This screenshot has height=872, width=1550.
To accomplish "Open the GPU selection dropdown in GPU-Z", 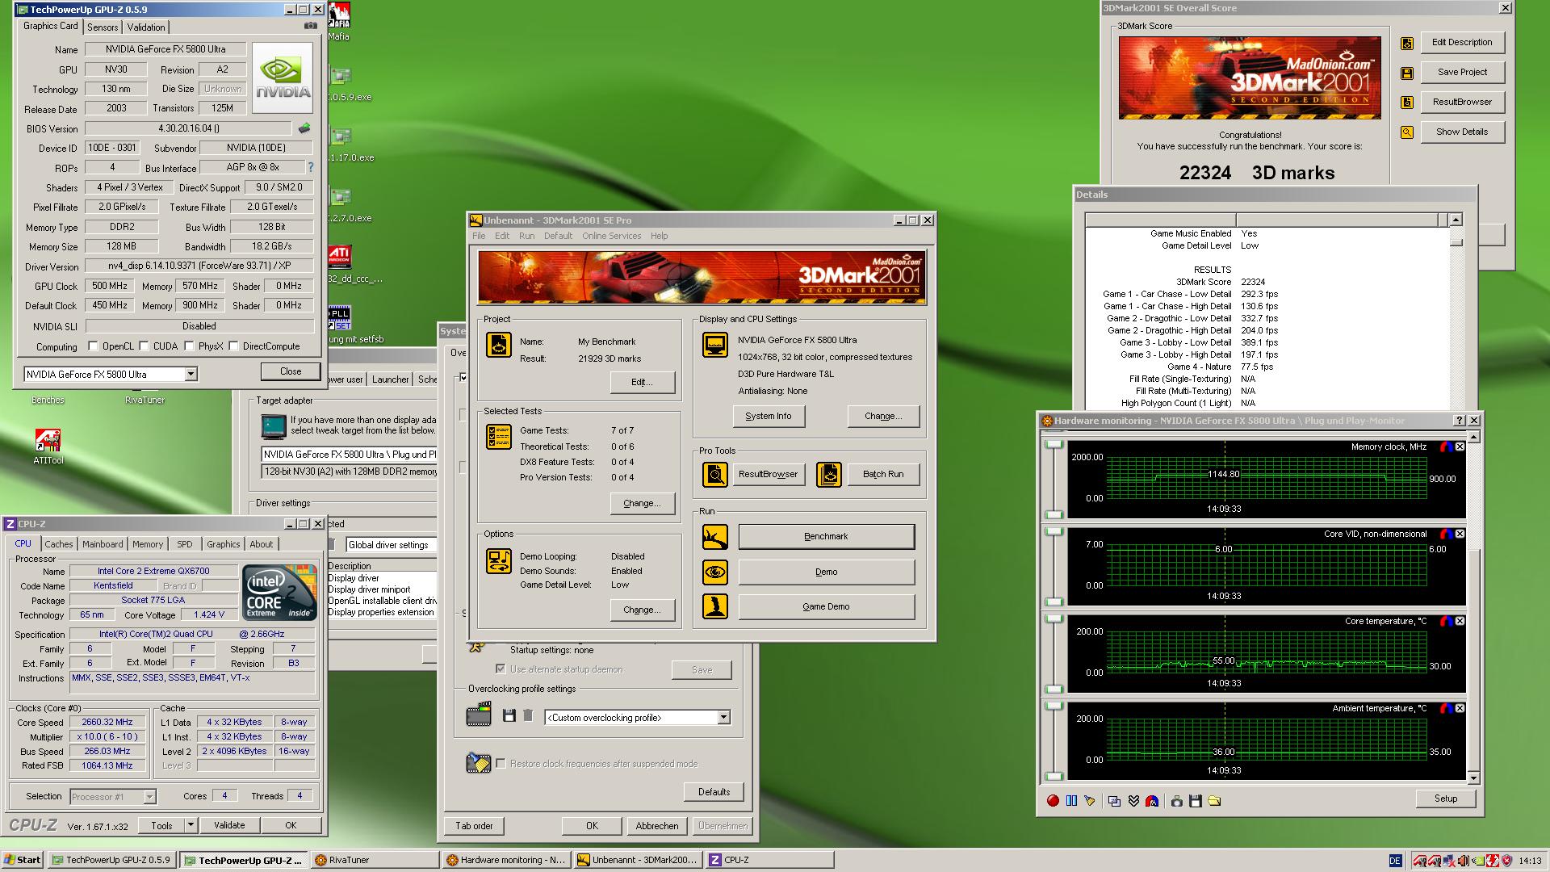I will click(x=191, y=374).
